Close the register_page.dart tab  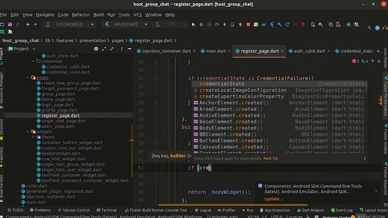click(x=282, y=51)
